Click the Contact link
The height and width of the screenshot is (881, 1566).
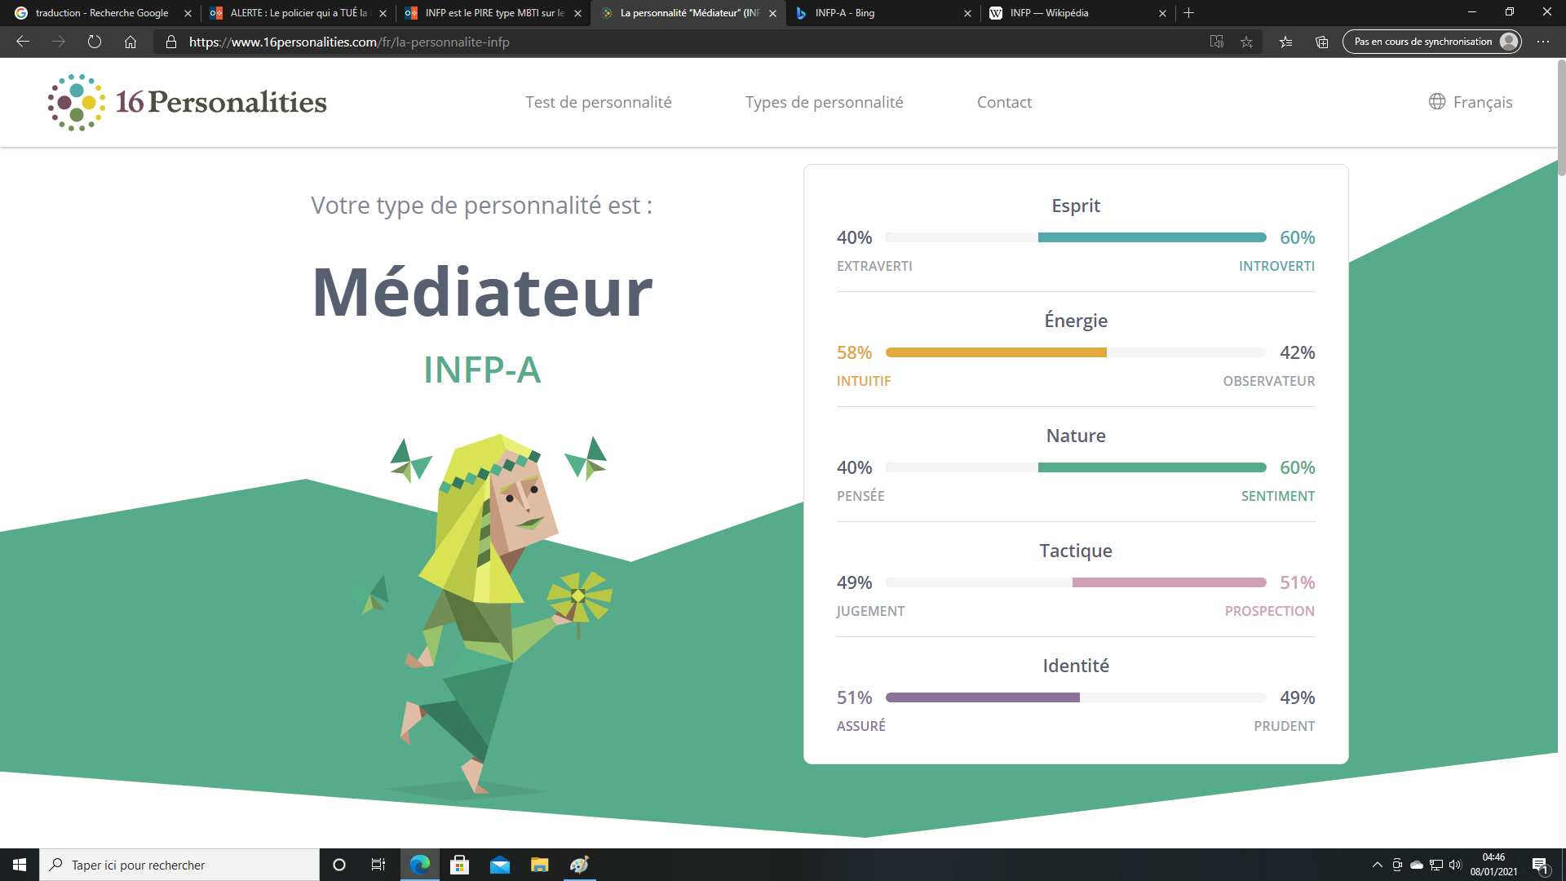coord(1004,102)
